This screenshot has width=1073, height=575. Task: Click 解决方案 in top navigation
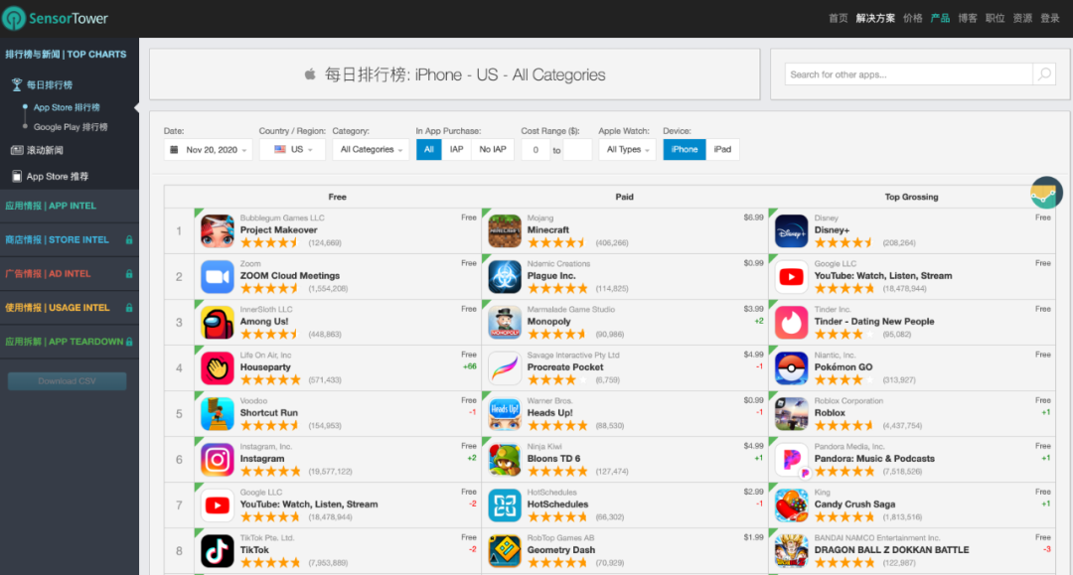[875, 19]
